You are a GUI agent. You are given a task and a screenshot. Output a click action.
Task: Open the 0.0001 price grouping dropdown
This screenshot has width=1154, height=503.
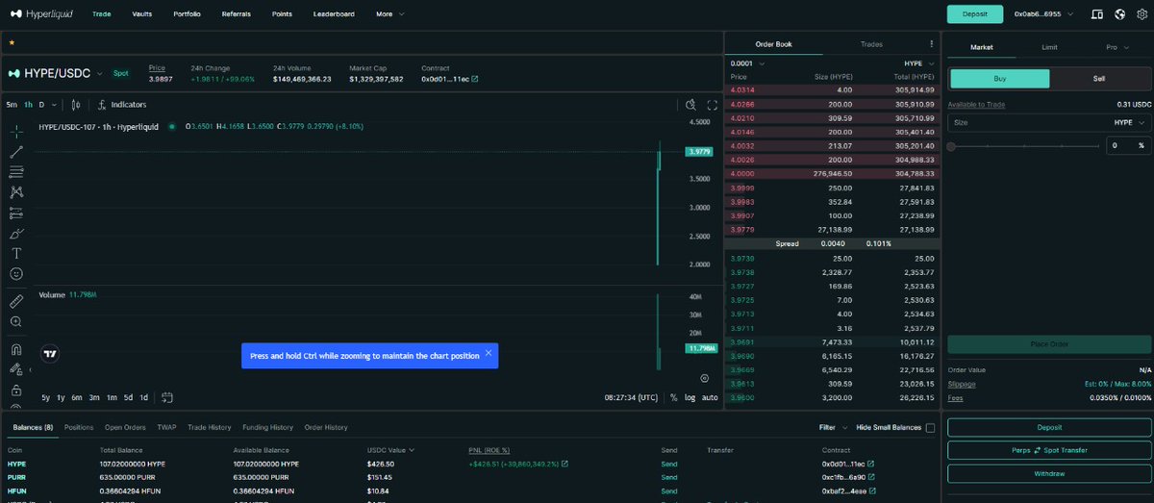point(747,63)
